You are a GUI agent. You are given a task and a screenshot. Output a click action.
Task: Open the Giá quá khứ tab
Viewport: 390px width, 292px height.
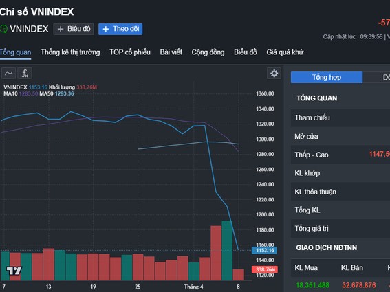285,52
